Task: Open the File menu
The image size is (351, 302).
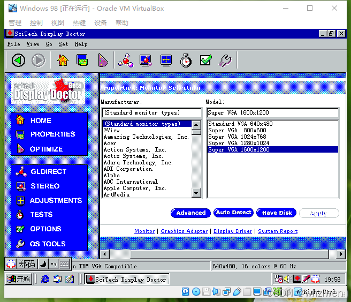Action: tap(14, 44)
